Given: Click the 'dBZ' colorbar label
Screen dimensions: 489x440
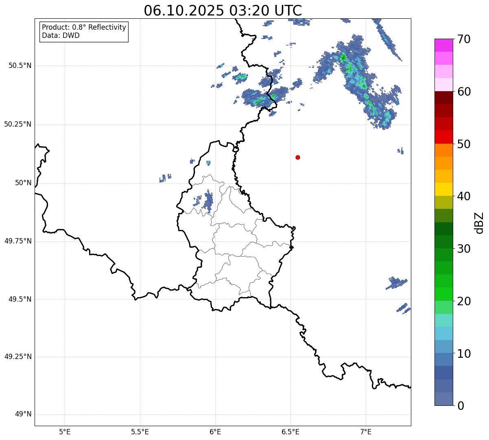Looking at the screenshot, I should tap(479, 223).
